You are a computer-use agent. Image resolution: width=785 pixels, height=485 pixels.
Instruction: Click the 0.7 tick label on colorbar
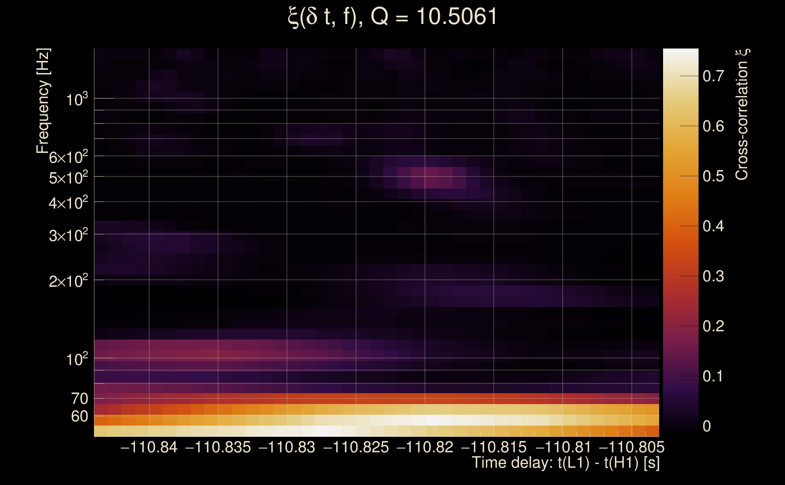tap(713, 76)
